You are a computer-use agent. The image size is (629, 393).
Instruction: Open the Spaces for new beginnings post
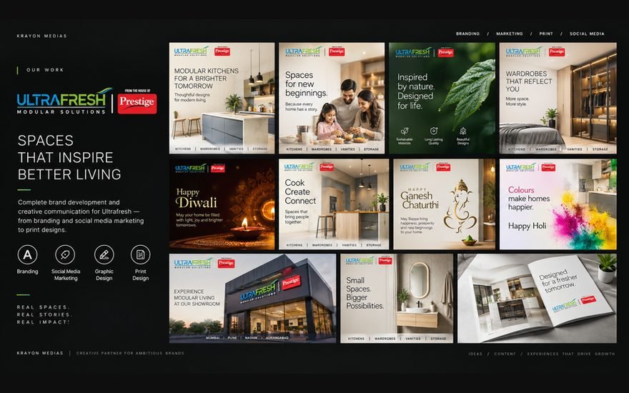[x=332, y=98]
